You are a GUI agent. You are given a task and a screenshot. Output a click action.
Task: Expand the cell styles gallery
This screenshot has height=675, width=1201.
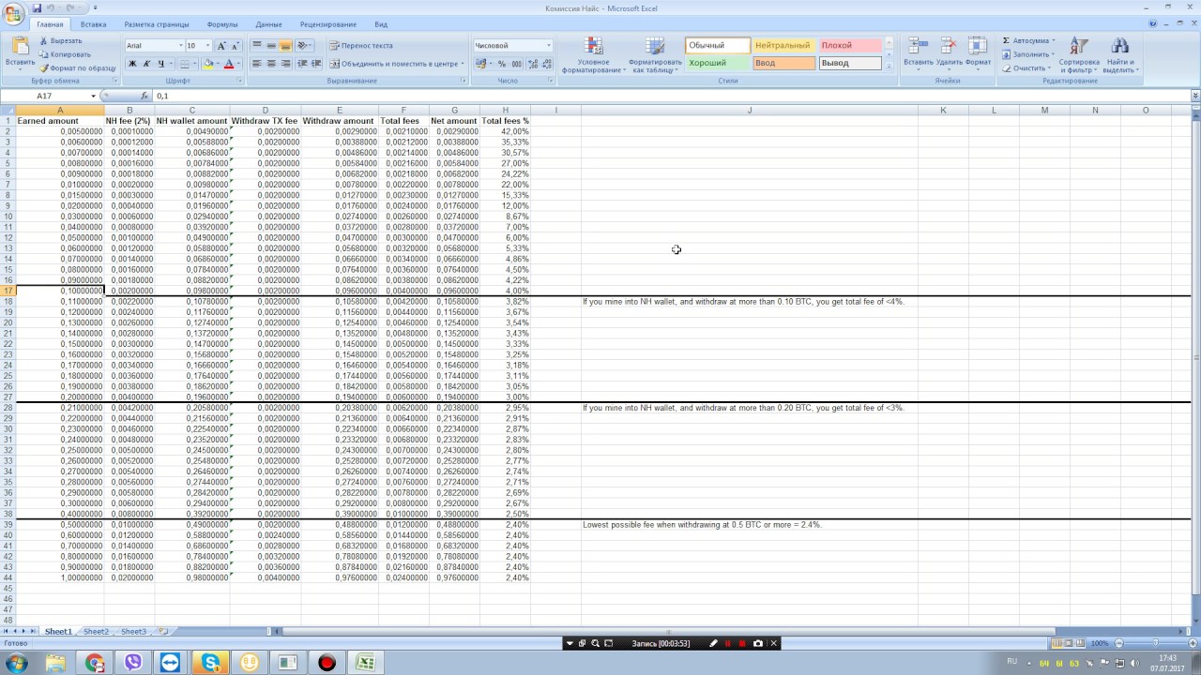pyautogui.click(x=889, y=67)
